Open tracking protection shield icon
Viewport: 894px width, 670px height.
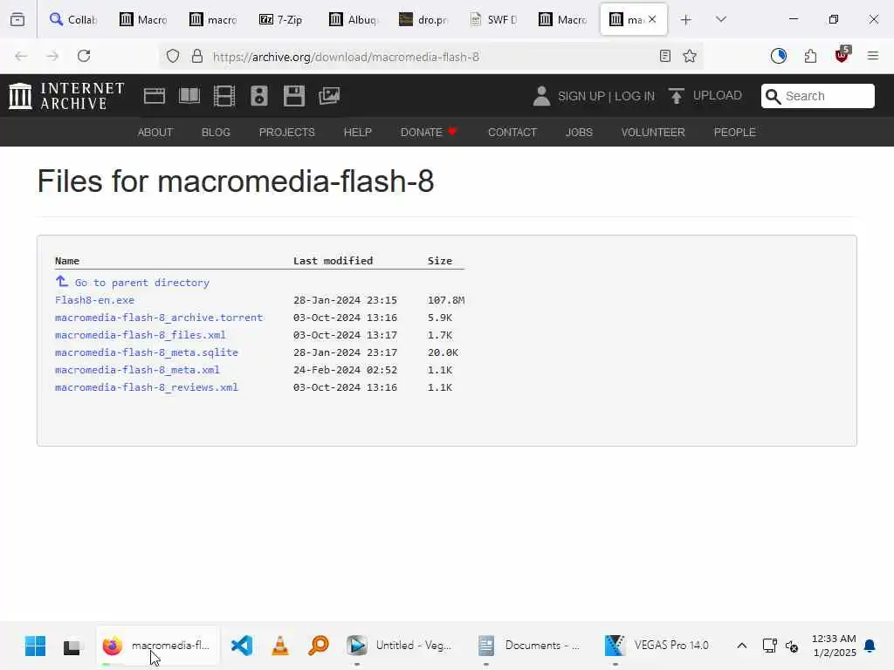[x=173, y=56]
